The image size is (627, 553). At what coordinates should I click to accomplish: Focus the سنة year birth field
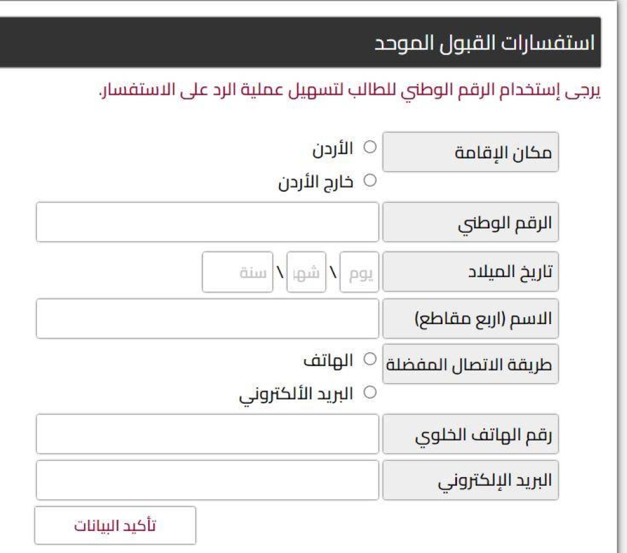[238, 272]
